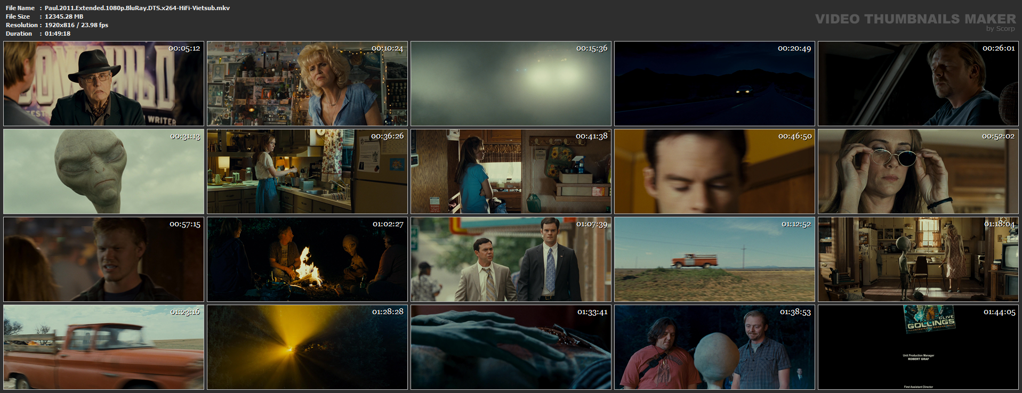
Task: Select the orange pickup thumbnail at 01:23:16
Action: [103, 347]
